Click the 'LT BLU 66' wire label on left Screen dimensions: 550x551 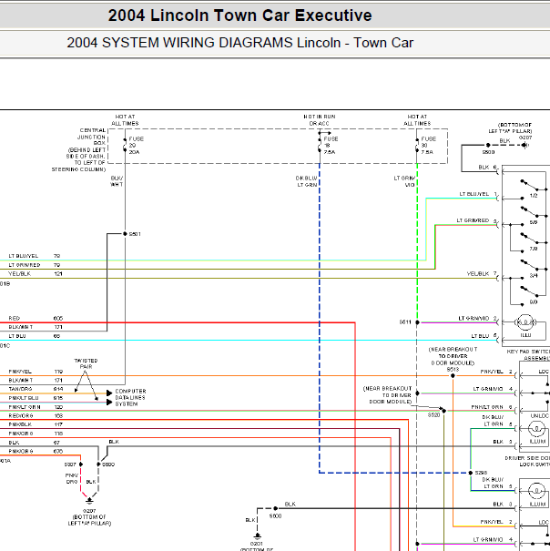[x=34, y=336]
